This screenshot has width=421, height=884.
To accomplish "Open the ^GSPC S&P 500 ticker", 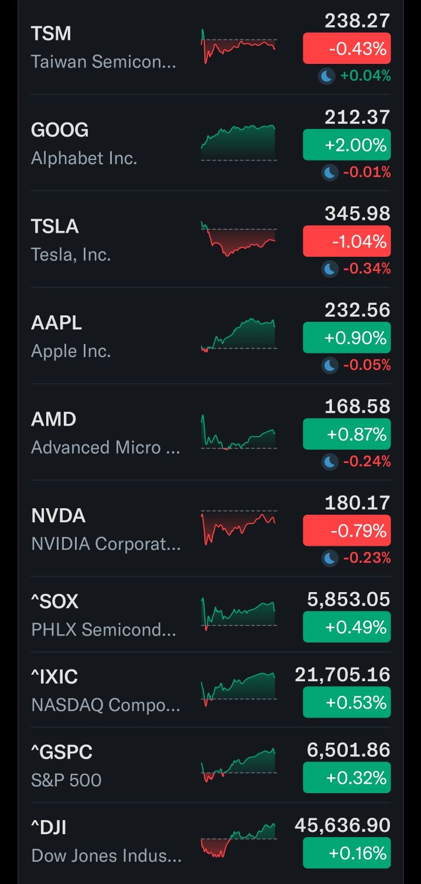I will coord(61,752).
